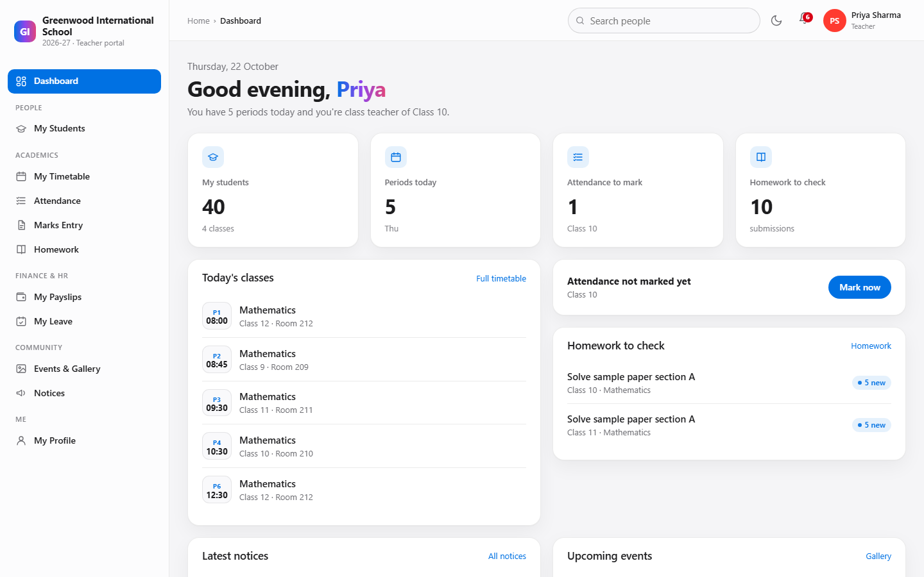
Task: Click the Notices megaphone icon
Action: [x=21, y=393]
